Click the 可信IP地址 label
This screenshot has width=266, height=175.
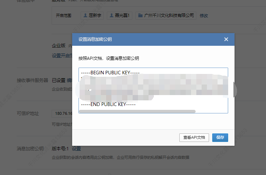click(x=28, y=113)
